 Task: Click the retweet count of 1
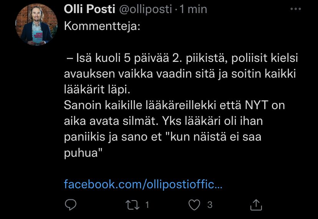(x=147, y=205)
